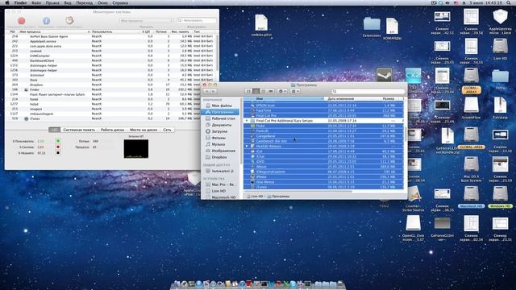The width and height of the screenshot is (516, 290).
Task: Switch Finder to icon view
Action: tap(249, 91)
